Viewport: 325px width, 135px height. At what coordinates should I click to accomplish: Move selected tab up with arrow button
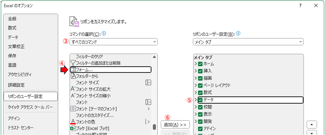312,124
